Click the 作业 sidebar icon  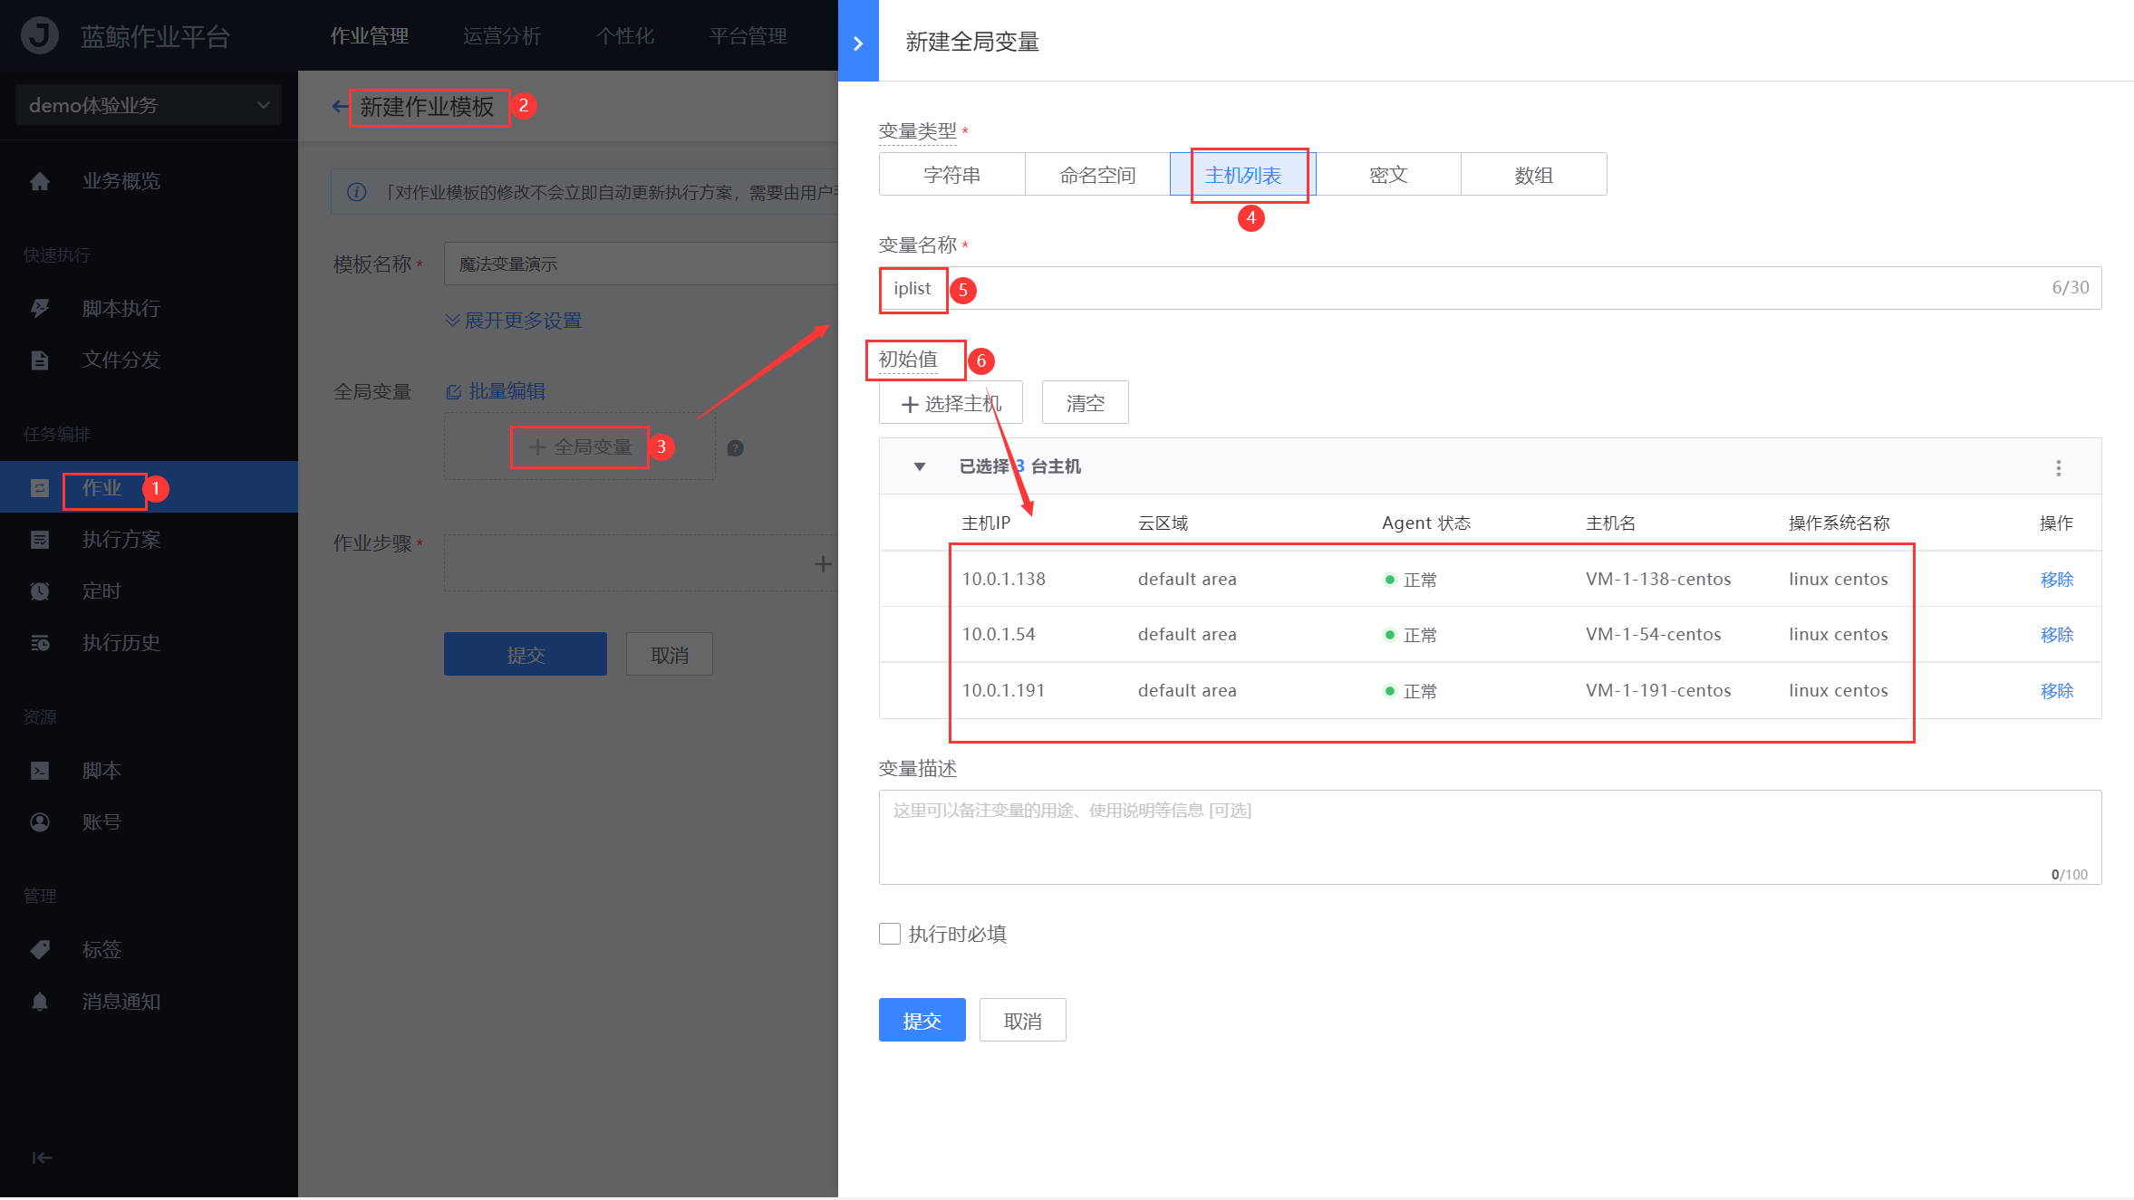[40, 488]
